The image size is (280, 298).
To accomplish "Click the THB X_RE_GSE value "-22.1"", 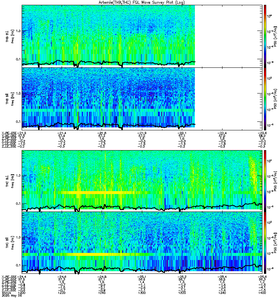I will click(182, 133).
